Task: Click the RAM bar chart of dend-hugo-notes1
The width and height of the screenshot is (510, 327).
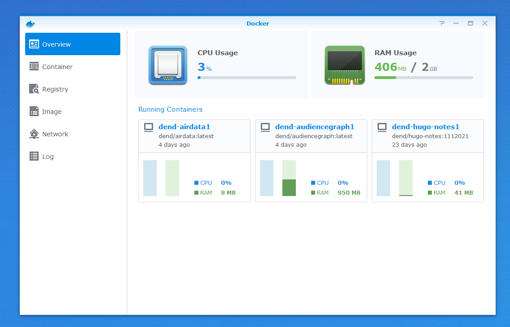Action: click(406, 178)
